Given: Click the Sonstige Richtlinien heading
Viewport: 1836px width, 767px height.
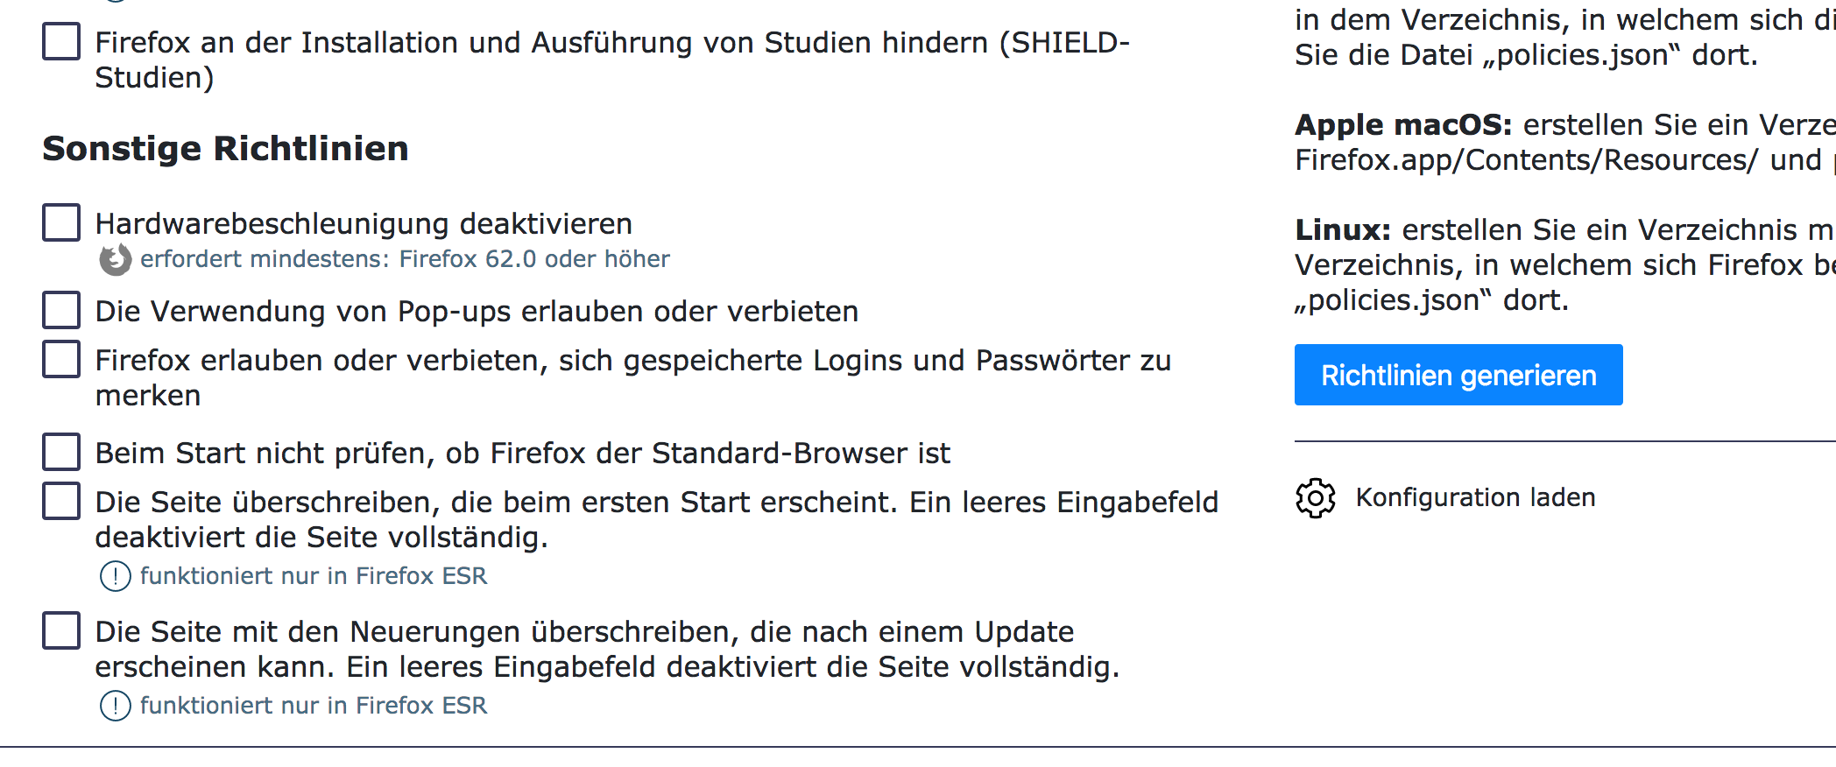Looking at the screenshot, I should pyautogui.click(x=225, y=149).
